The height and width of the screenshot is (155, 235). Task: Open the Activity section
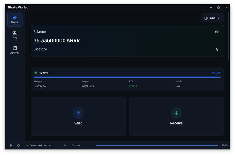pos(15,50)
